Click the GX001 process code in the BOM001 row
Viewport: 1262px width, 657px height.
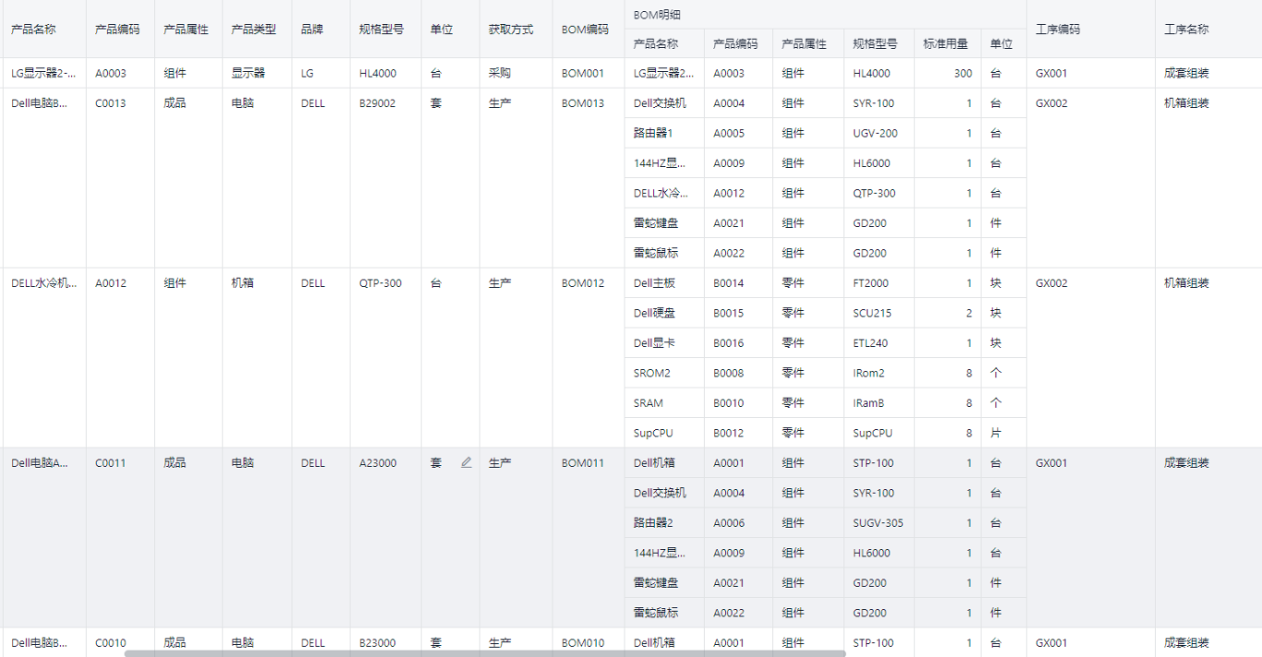1051,73
